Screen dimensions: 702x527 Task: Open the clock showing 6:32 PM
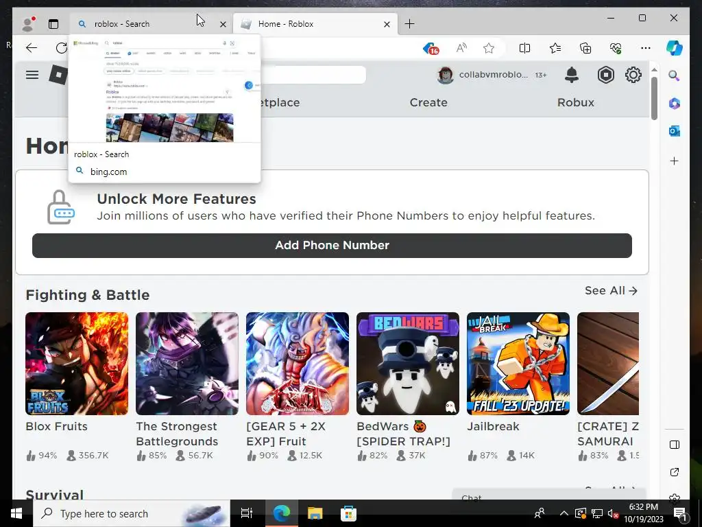644,513
